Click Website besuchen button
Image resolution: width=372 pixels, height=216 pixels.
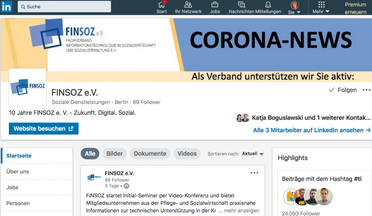point(43,128)
